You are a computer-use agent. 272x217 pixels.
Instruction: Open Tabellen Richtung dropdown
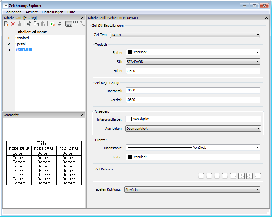[x=192, y=190]
